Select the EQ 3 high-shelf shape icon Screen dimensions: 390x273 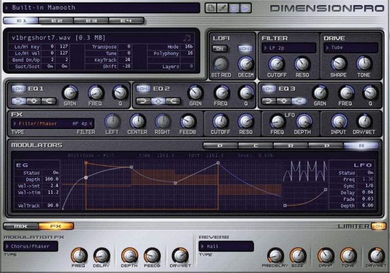coord(299,101)
